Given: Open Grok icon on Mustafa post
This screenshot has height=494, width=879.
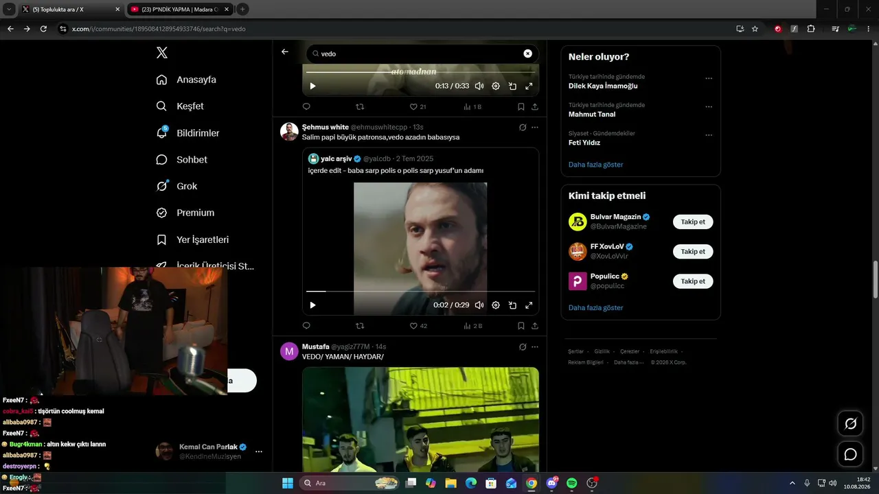Looking at the screenshot, I should tap(523, 346).
